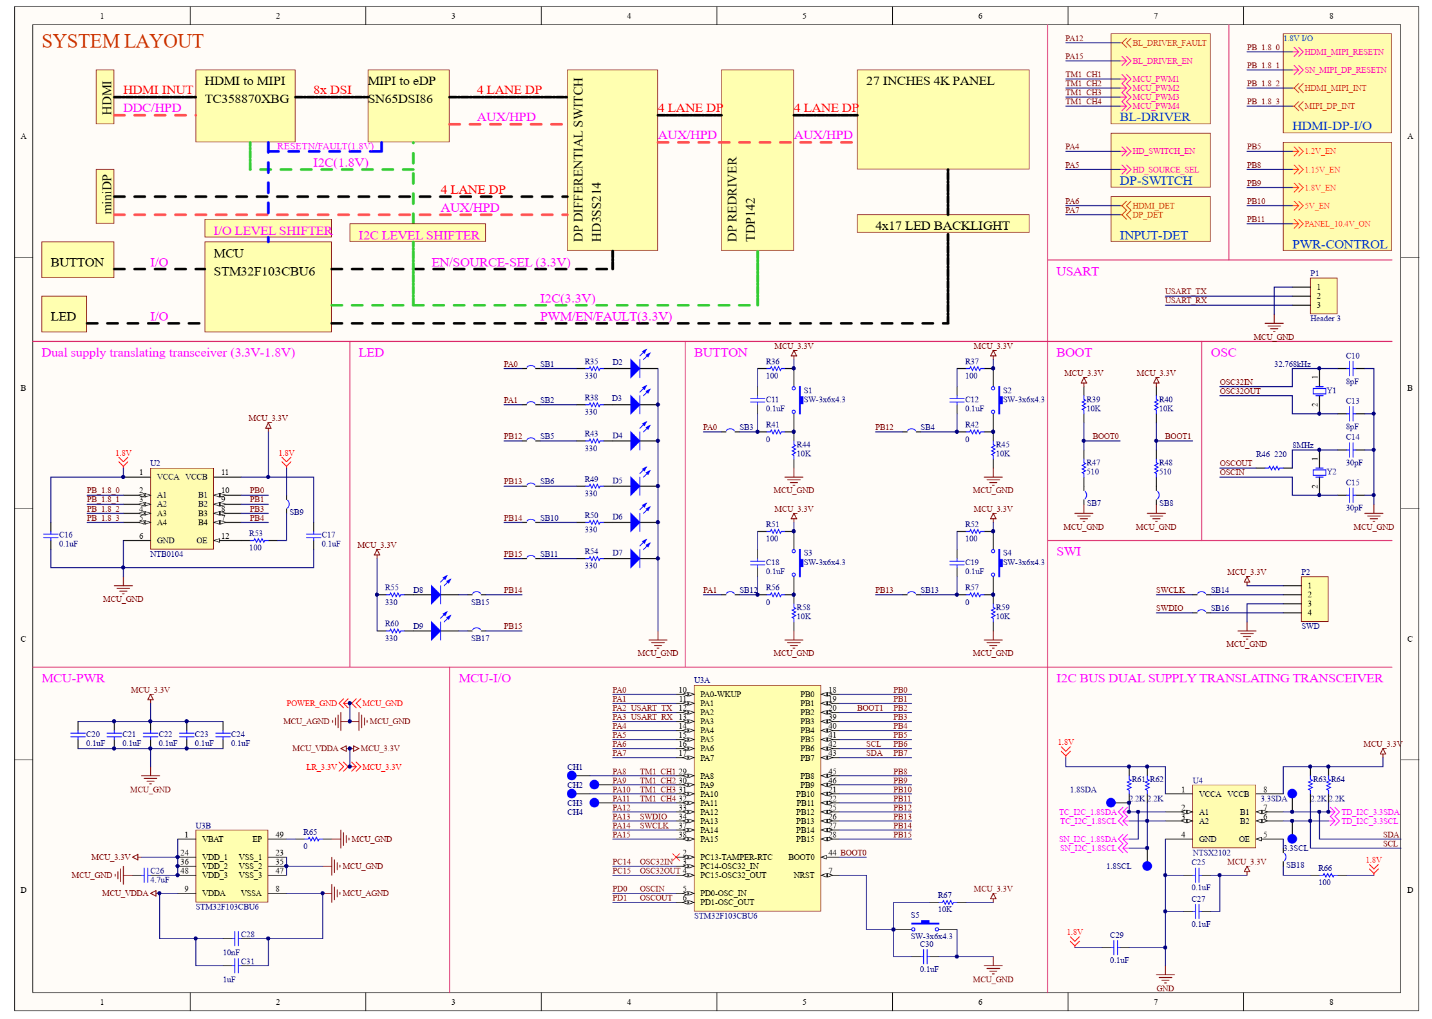The width and height of the screenshot is (1432, 1019).
Task: Click the MCU-I/O section title
Action: pyautogui.click(x=484, y=678)
